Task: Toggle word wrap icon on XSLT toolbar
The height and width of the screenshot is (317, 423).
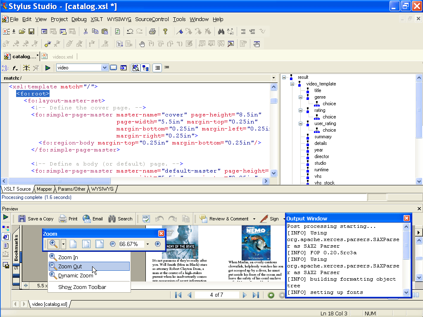Action: pos(157,68)
